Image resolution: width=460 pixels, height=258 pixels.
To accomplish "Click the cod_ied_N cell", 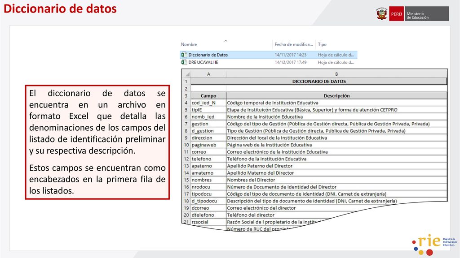I will (208, 103).
